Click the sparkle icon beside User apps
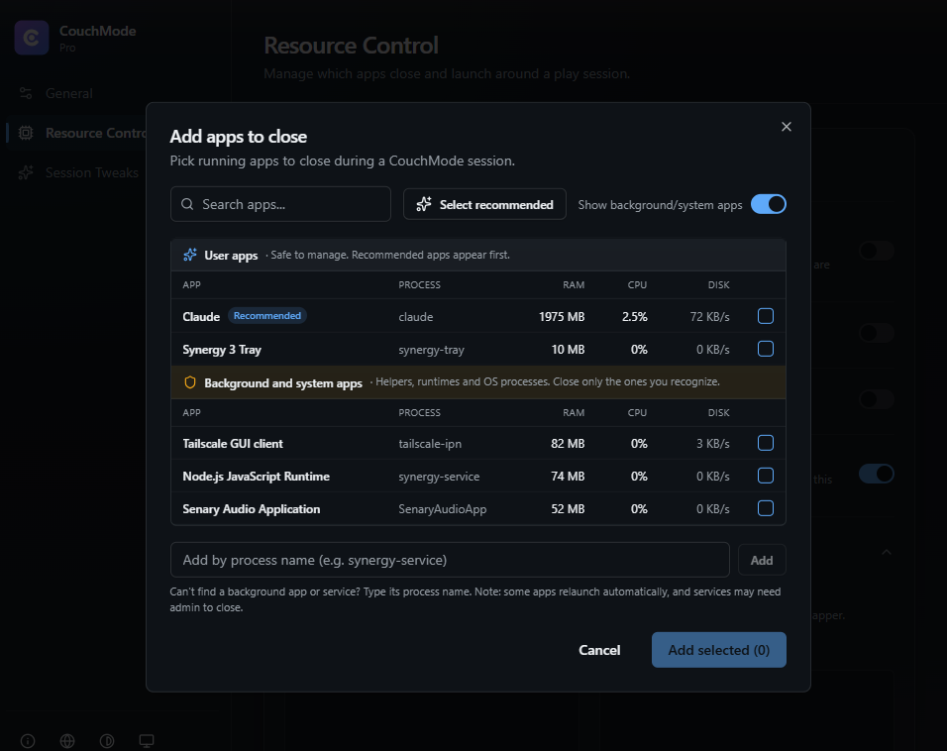 (x=190, y=255)
